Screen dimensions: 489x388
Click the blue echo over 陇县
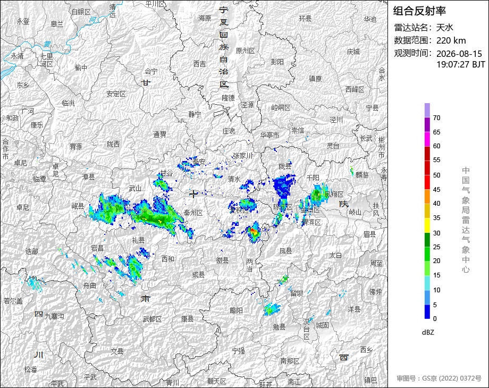[x=283, y=185]
